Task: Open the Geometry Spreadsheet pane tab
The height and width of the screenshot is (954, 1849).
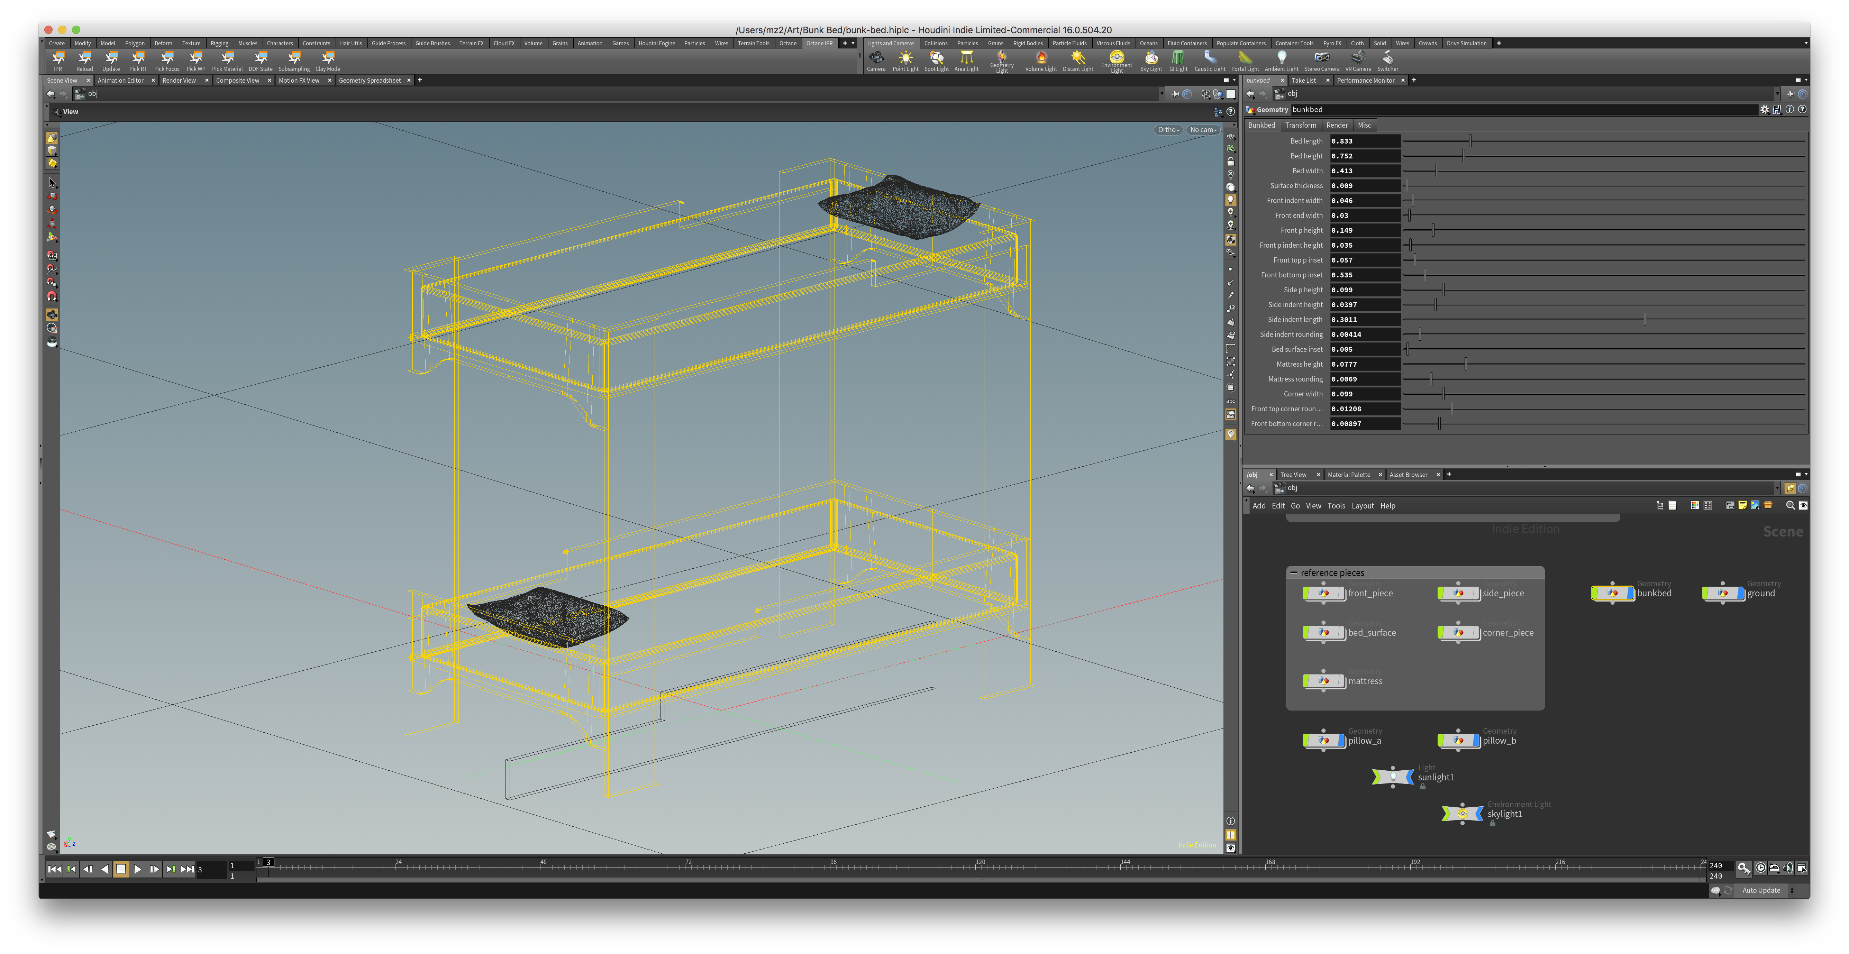Action: pos(370,80)
